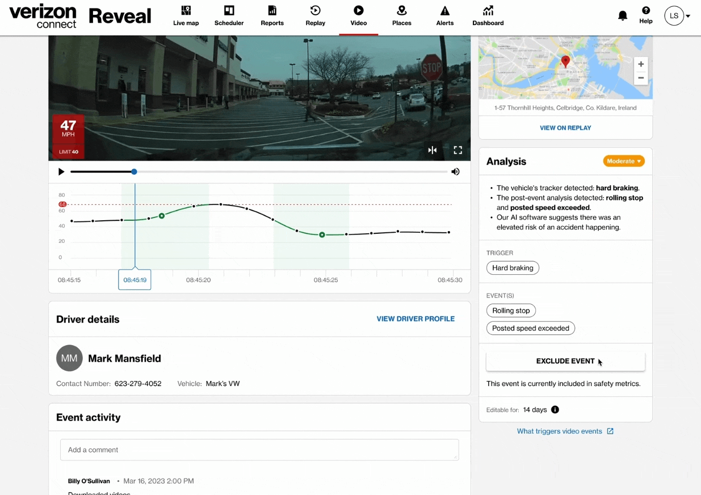Image resolution: width=701 pixels, height=495 pixels.
Task: Click the map zoom in plus button
Action: pos(641,64)
